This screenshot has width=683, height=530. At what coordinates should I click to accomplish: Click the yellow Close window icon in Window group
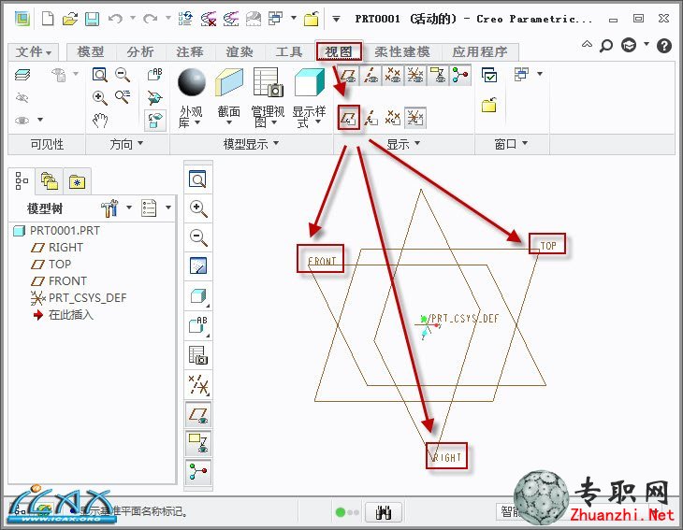[x=489, y=105]
